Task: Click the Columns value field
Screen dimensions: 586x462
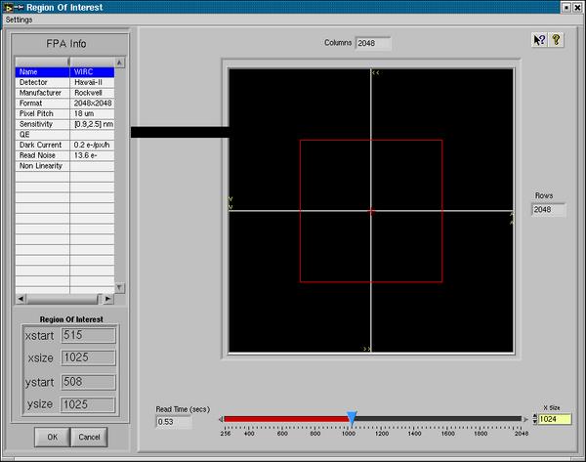Action: click(372, 43)
